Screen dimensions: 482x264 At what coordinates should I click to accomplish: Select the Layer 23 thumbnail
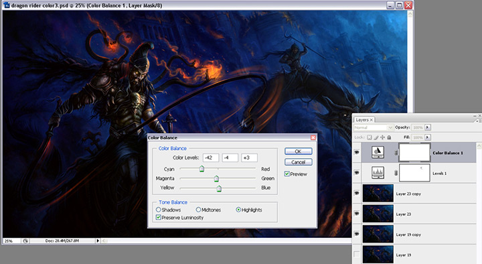(378, 214)
